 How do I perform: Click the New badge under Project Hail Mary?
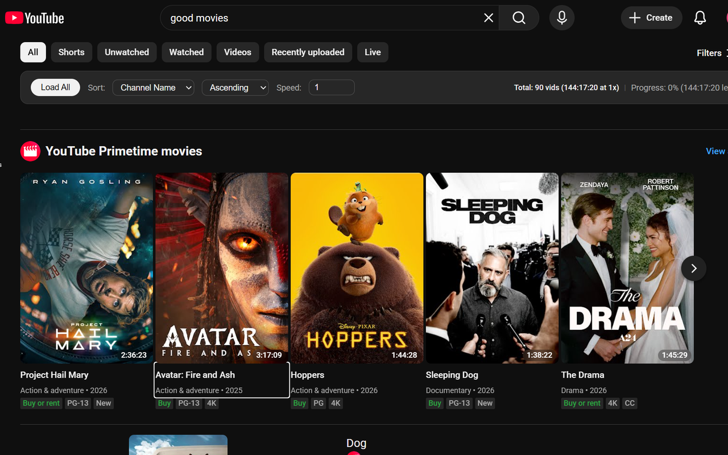click(x=104, y=403)
